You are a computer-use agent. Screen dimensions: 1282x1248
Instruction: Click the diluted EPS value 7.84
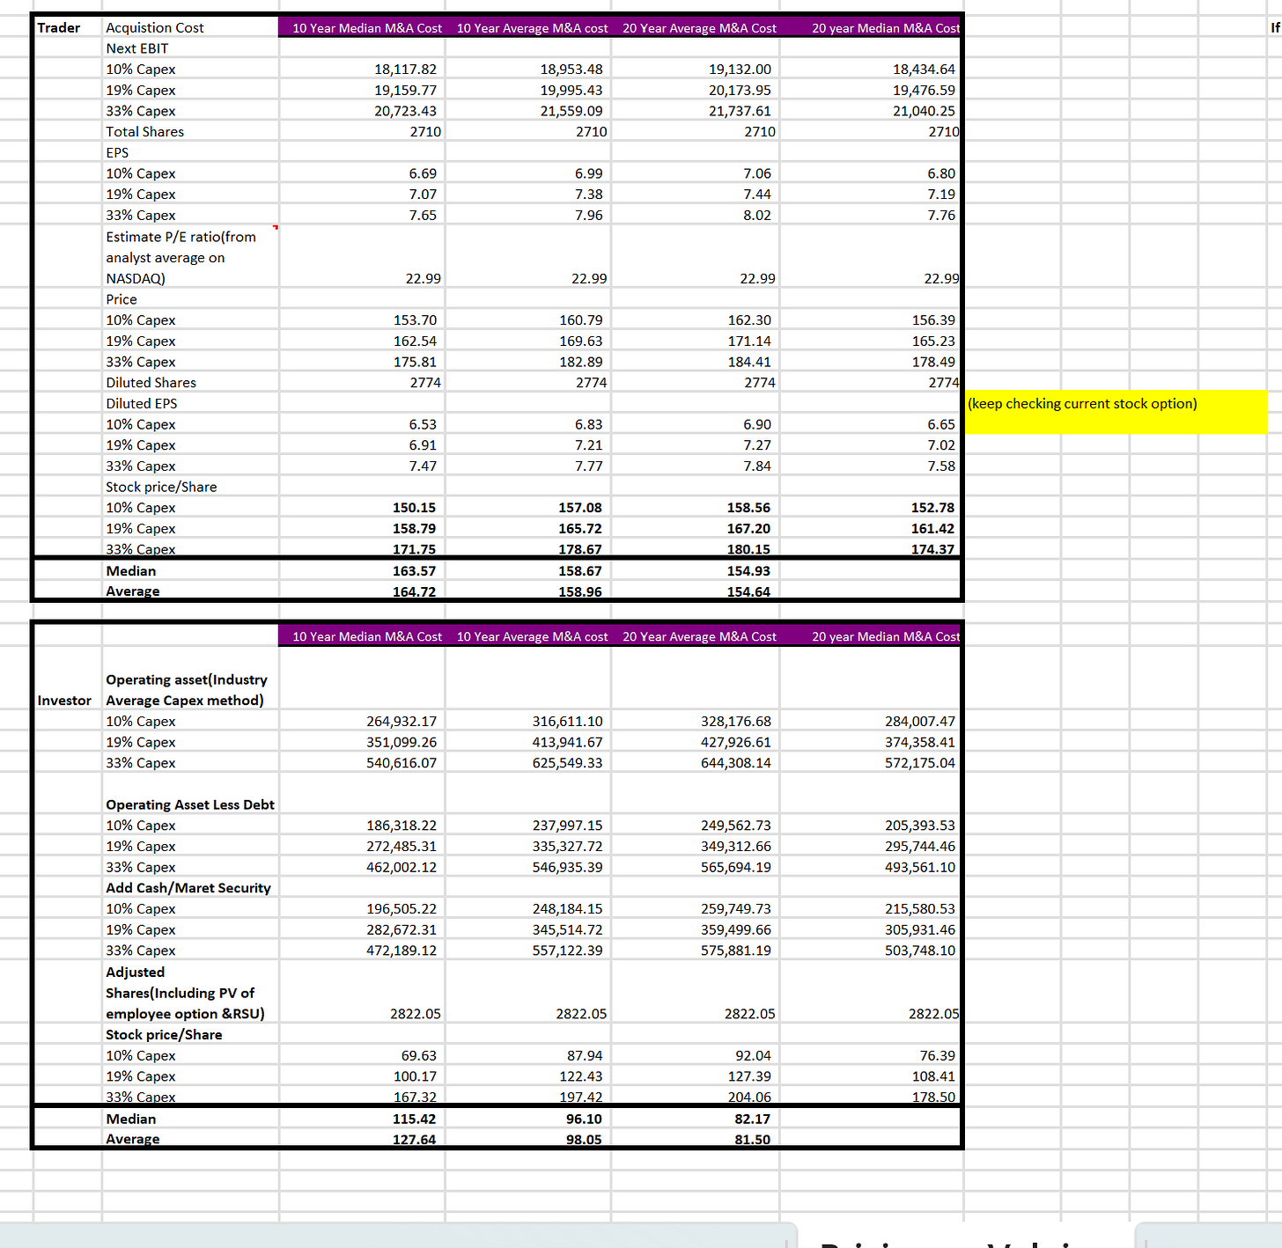[x=757, y=466]
